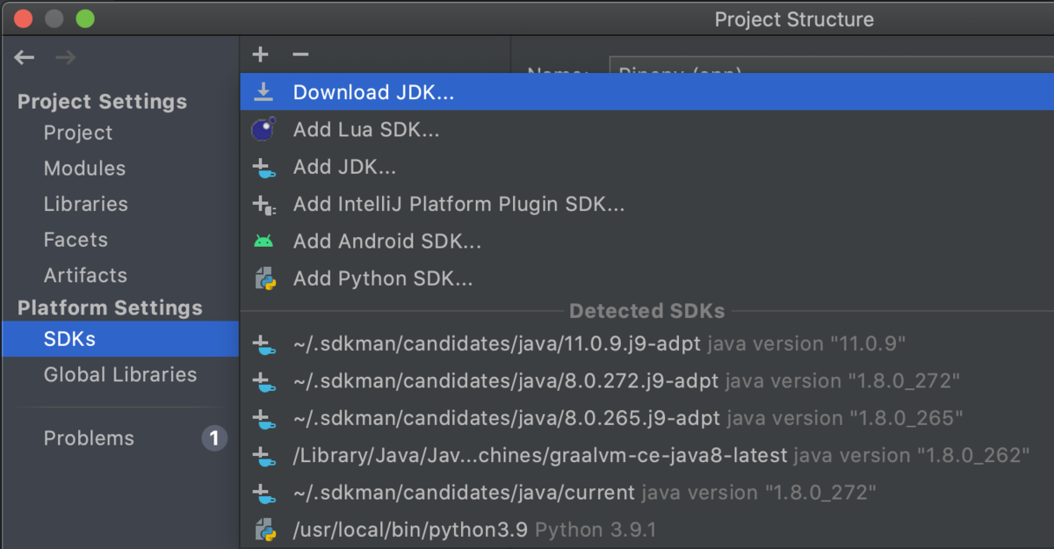
Task: Close the Project Structure window with red button
Action: [24, 18]
